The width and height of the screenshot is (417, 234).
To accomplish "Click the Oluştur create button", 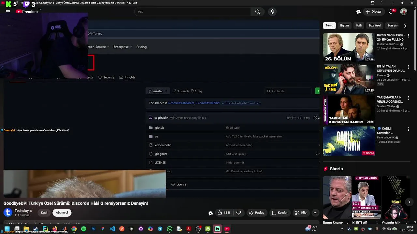I will point(373,12).
